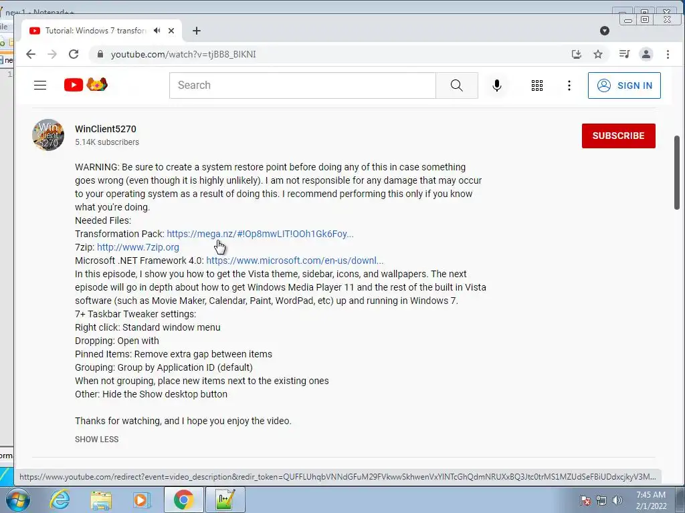Click 'Grouping: Group by Application ID (default)' line

pyautogui.click(x=164, y=367)
